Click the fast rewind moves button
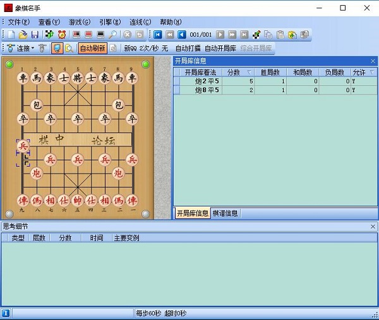Viewport: 379px width, 320px height. point(170,35)
